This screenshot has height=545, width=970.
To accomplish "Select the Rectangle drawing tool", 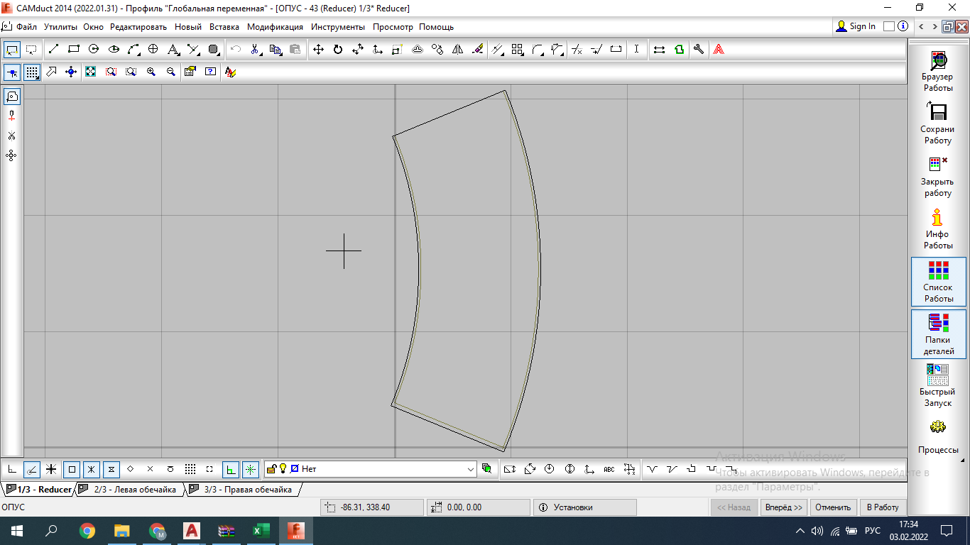I will [x=73, y=50].
